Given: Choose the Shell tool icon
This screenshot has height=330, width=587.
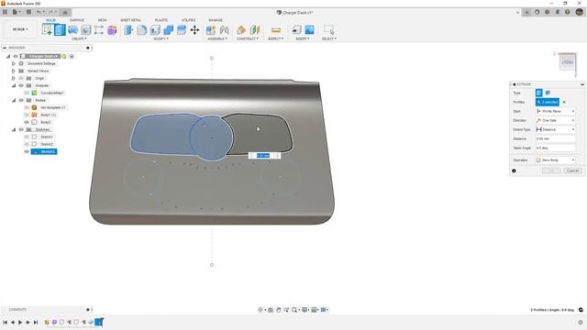Looking at the screenshot, I should pos(155,29).
